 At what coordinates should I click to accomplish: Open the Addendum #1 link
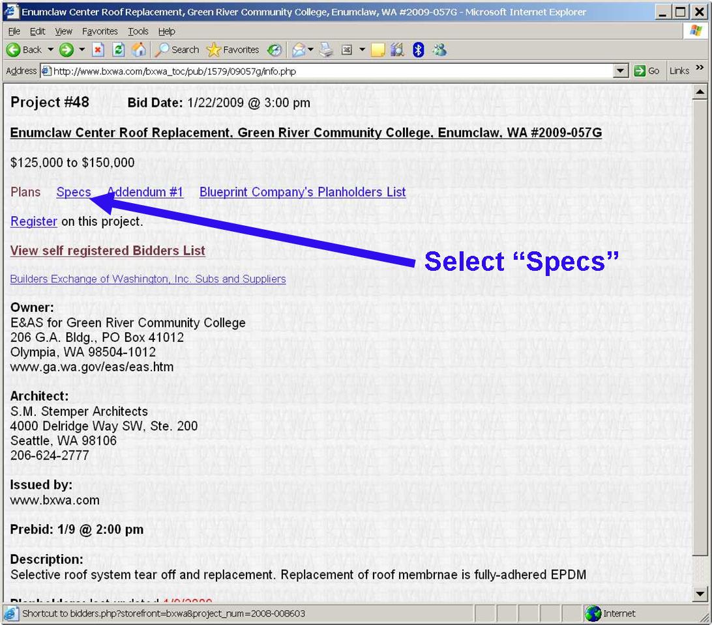tap(145, 192)
